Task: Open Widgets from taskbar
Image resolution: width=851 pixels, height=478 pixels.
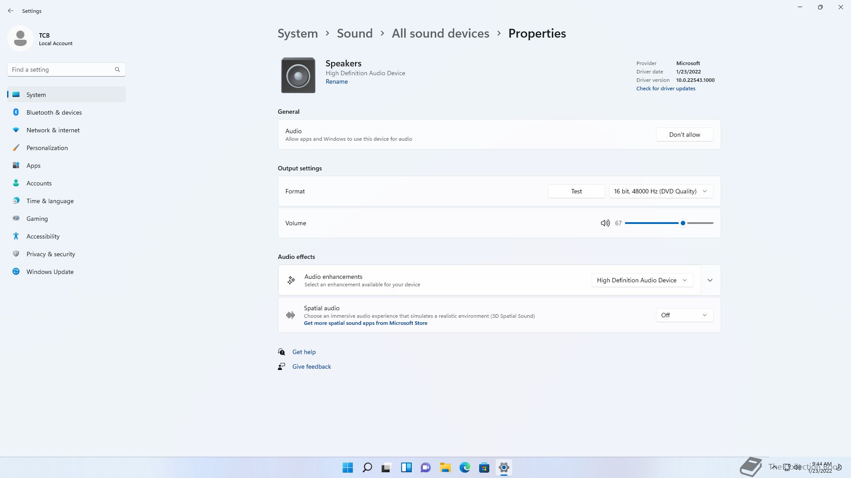Action: [406, 467]
